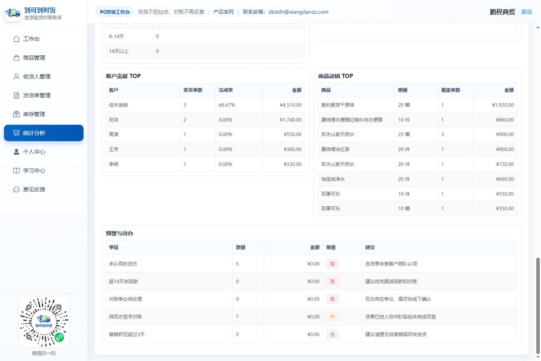Click the 8-14天 row label
Image resolution: width=541 pixels, height=361 pixels.
(x=117, y=36)
